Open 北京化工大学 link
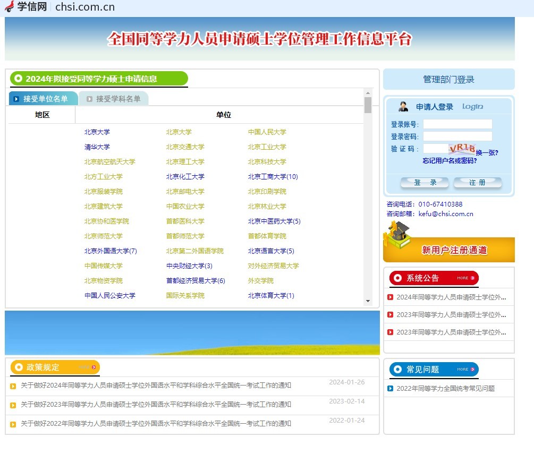 click(185, 176)
